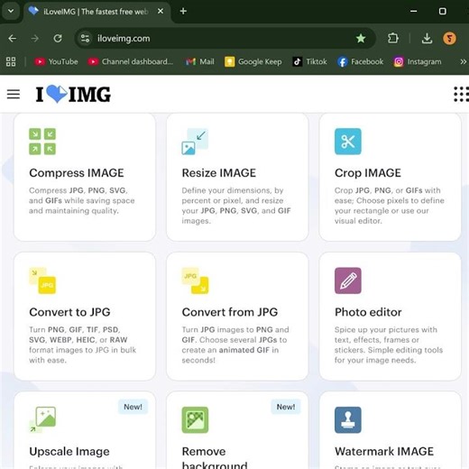The height and width of the screenshot is (469, 469).
Task: Click the Compress IMAGE heading
Action: (x=77, y=173)
